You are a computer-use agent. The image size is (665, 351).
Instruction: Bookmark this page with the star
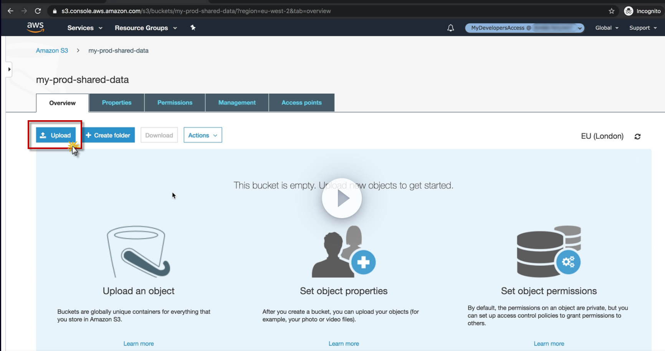coord(612,11)
